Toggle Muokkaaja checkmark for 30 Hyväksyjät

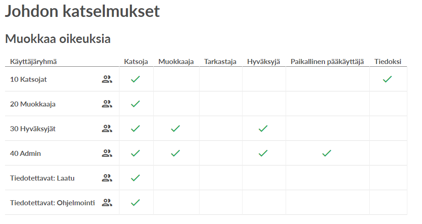[175, 129]
